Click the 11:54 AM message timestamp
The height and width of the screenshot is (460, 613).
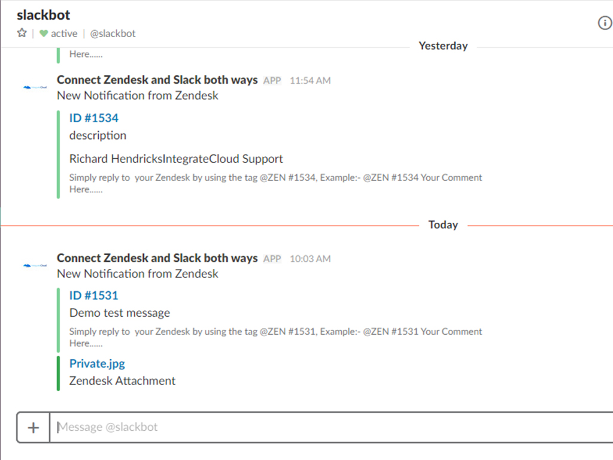(310, 80)
